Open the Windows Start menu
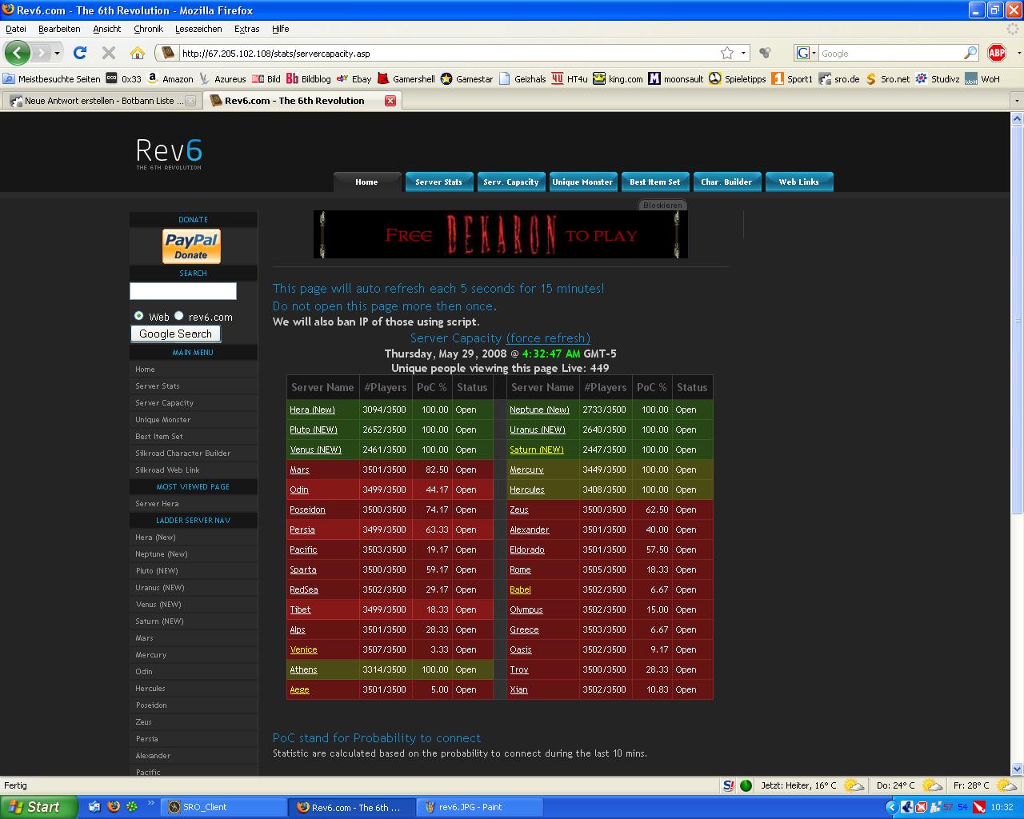 38,807
